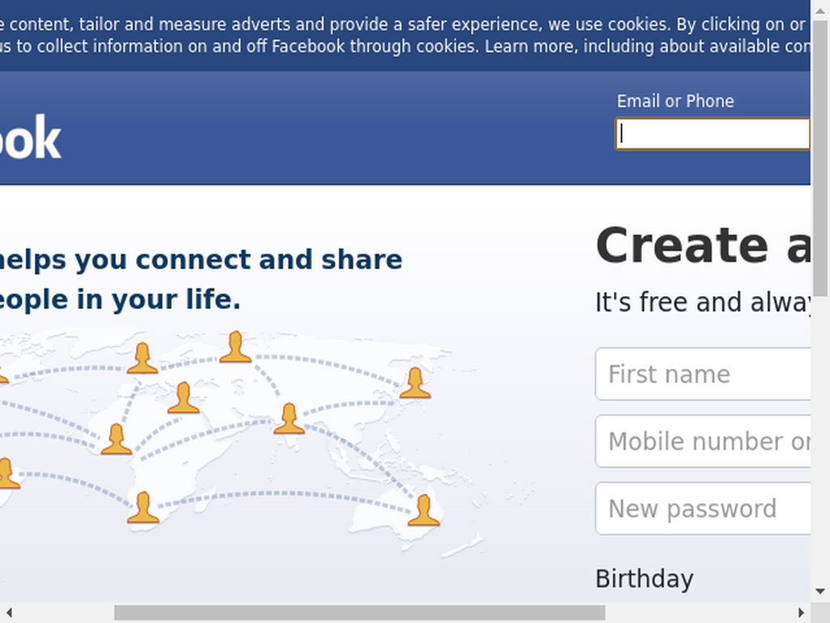Click the horizontal scrollbar left arrow
The width and height of the screenshot is (830, 623).
point(9,612)
